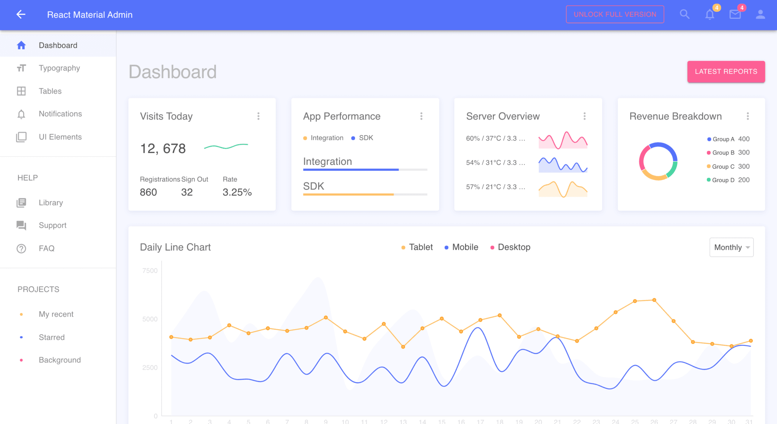Click the FAQ question mark icon

click(21, 249)
